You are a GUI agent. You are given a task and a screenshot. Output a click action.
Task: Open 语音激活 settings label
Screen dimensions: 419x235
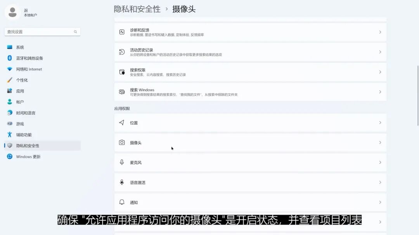point(138,183)
